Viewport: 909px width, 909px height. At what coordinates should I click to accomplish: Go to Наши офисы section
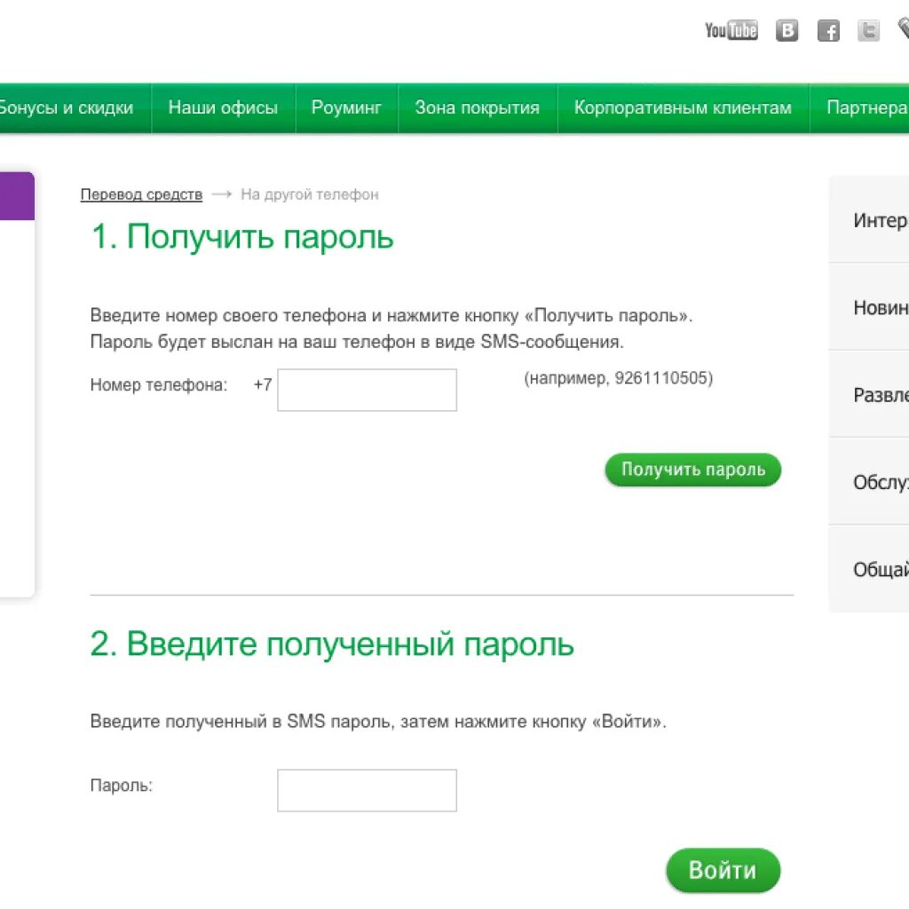[x=223, y=107]
